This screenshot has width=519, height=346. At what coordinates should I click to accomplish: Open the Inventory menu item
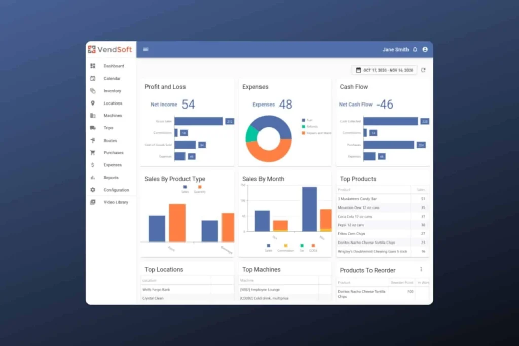click(x=112, y=91)
